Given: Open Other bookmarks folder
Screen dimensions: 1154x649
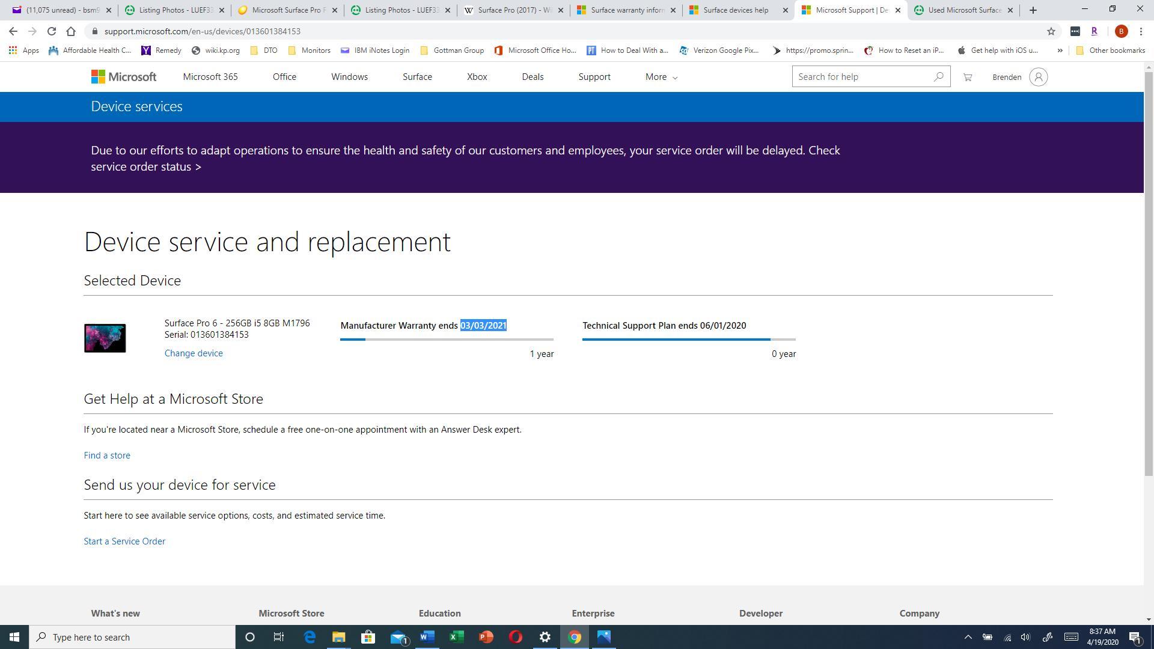Looking at the screenshot, I should 1110,50.
